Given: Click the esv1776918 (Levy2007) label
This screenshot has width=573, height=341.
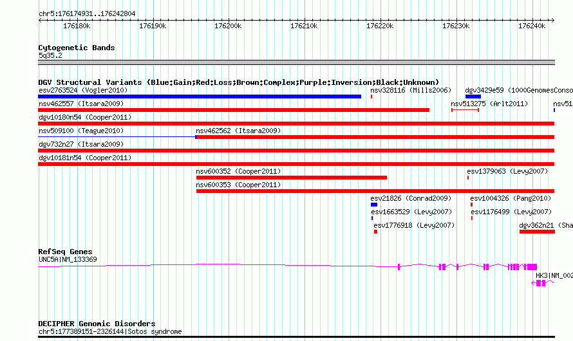Looking at the screenshot, I should [414, 225].
